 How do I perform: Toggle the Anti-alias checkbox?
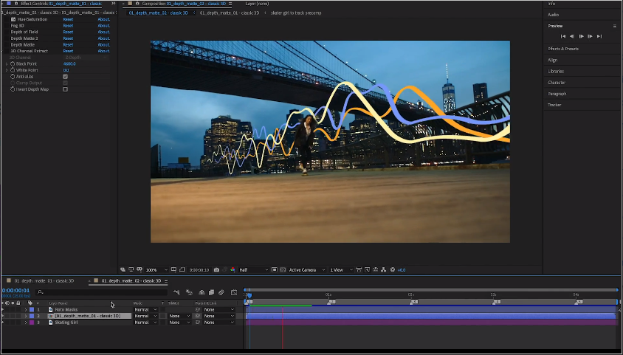click(x=65, y=77)
